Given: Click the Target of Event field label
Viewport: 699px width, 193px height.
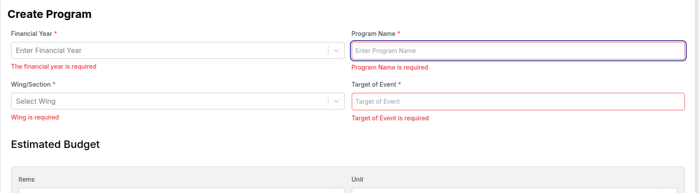Looking at the screenshot, I should 374,84.
